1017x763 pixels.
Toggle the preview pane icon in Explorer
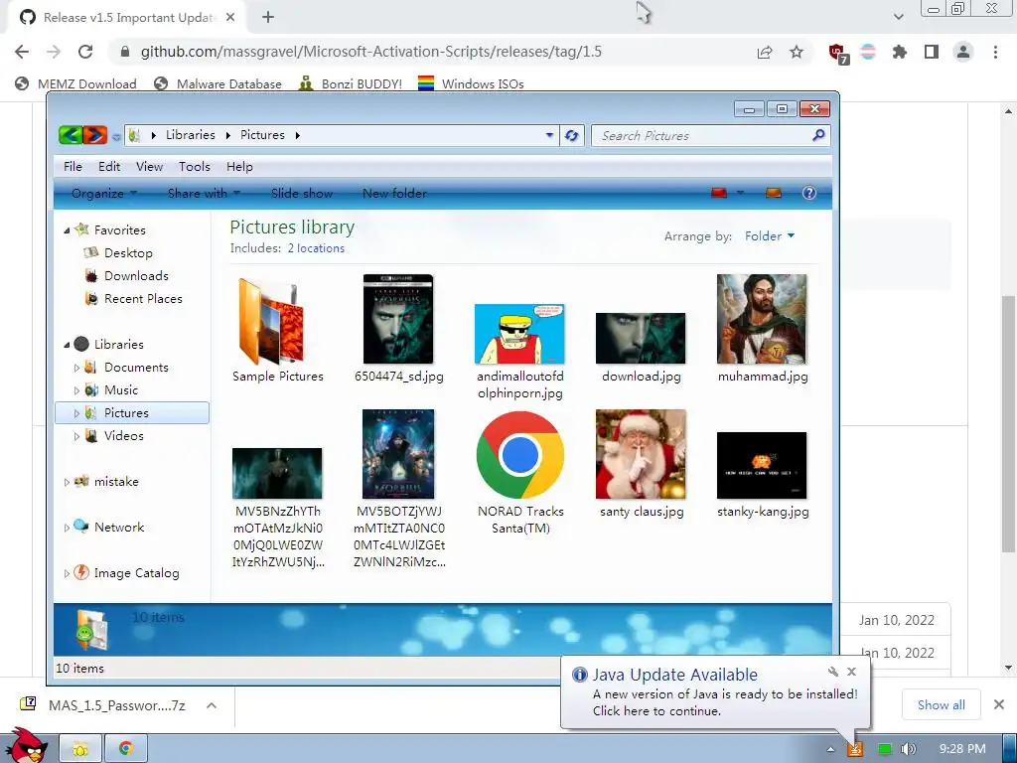[x=773, y=193]
